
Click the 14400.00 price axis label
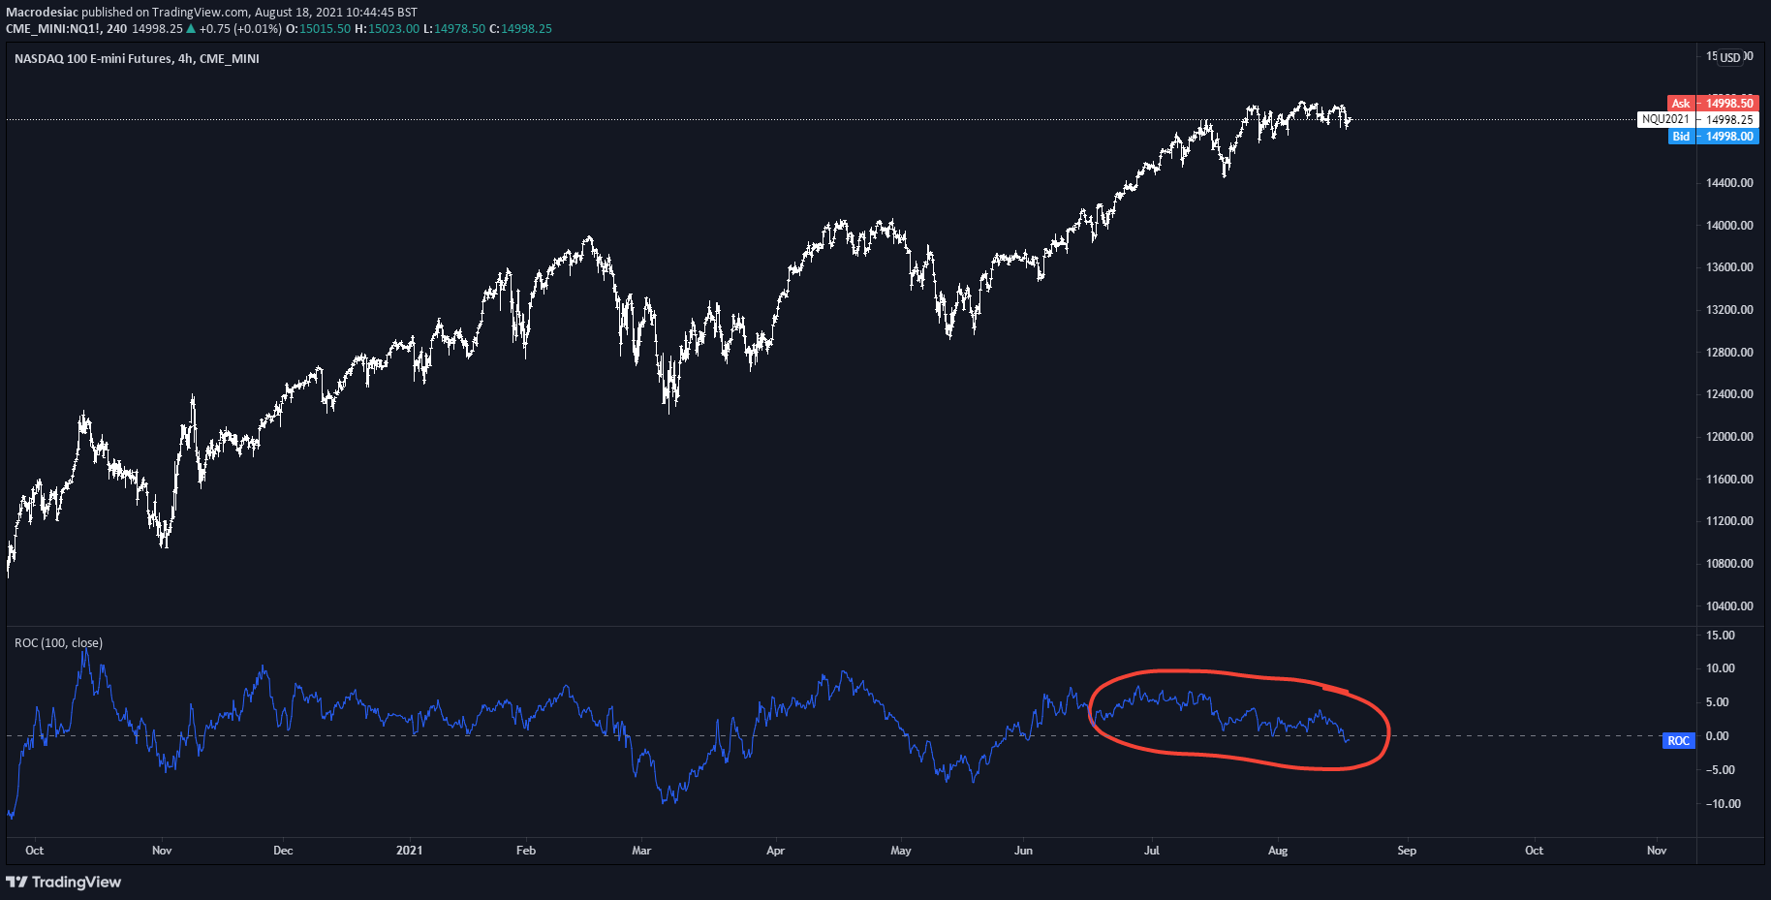pos(1729,182)
